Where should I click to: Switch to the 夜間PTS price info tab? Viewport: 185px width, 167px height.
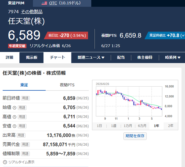(x=67, y=85)
